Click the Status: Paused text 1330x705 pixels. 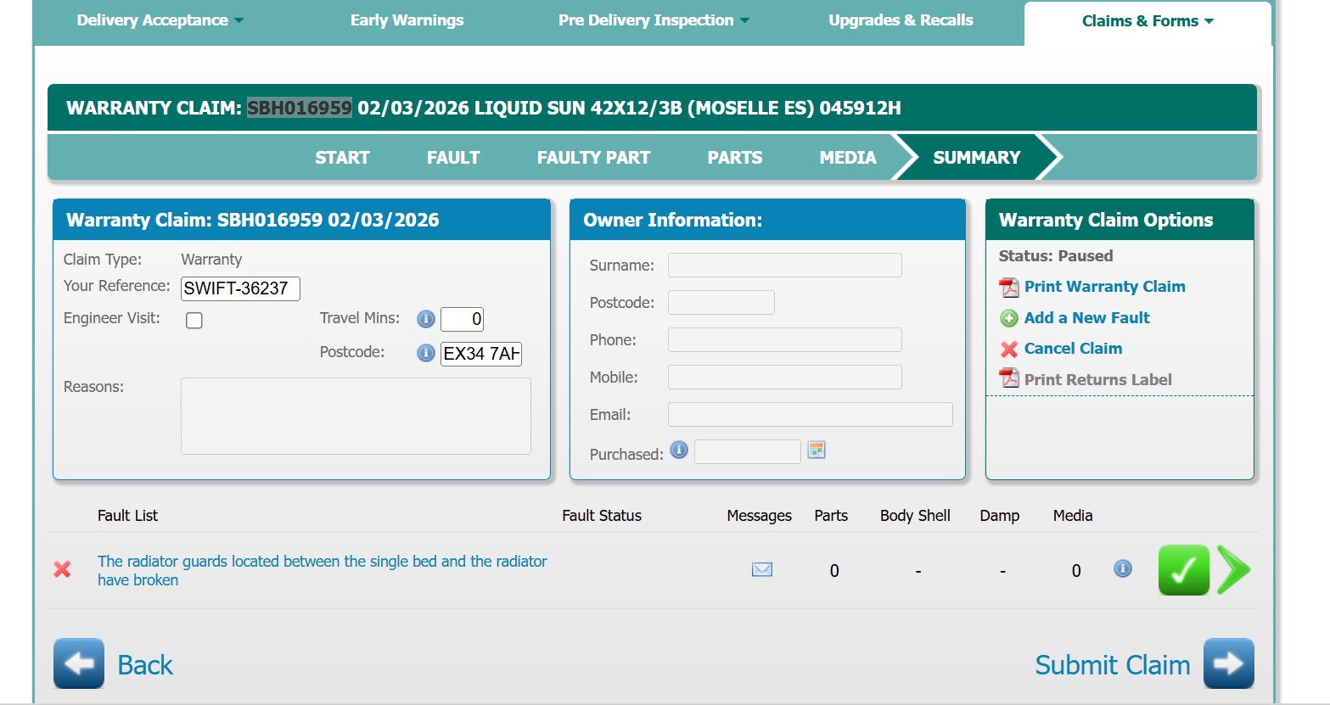tap(1056, 256)
